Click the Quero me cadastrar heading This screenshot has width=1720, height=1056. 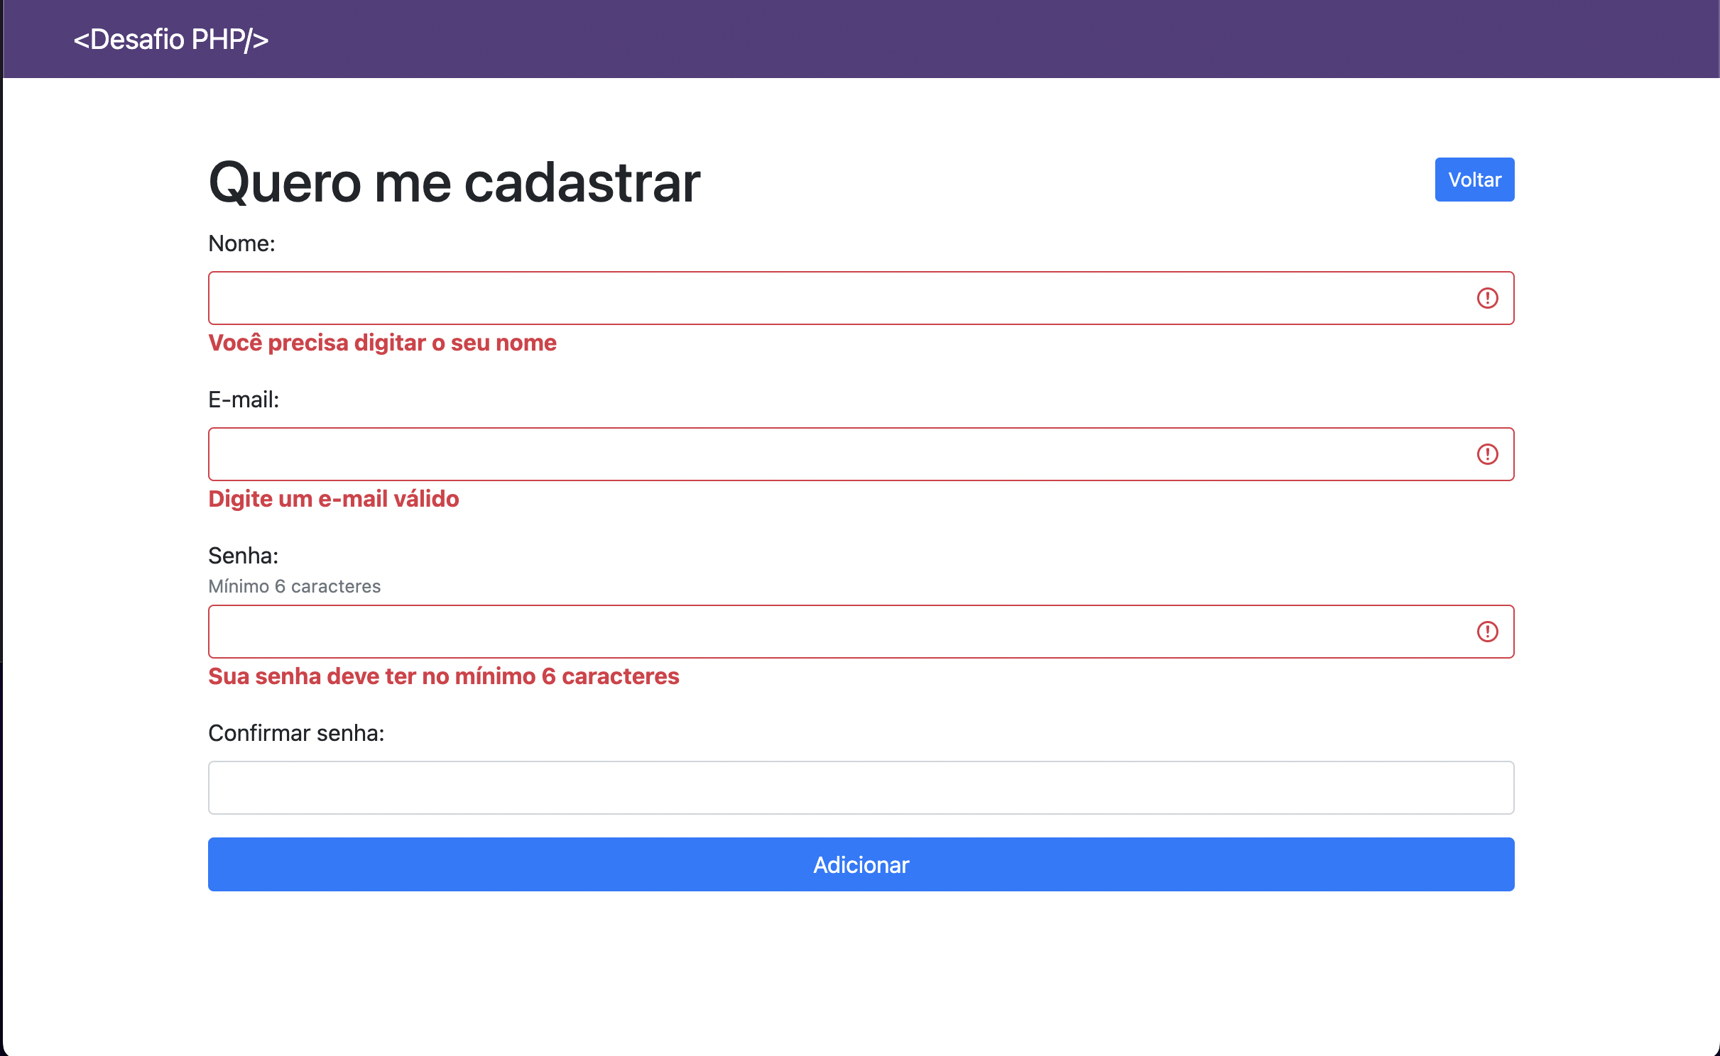click(x=455, y=182)
